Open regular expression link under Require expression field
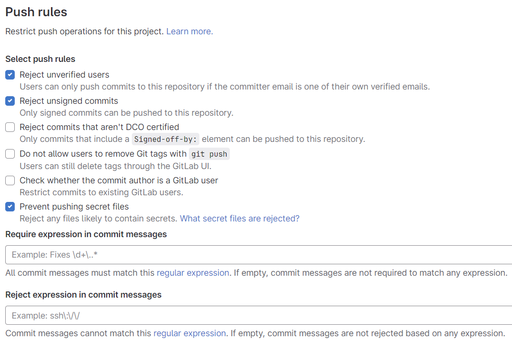 tap(193, 273)
